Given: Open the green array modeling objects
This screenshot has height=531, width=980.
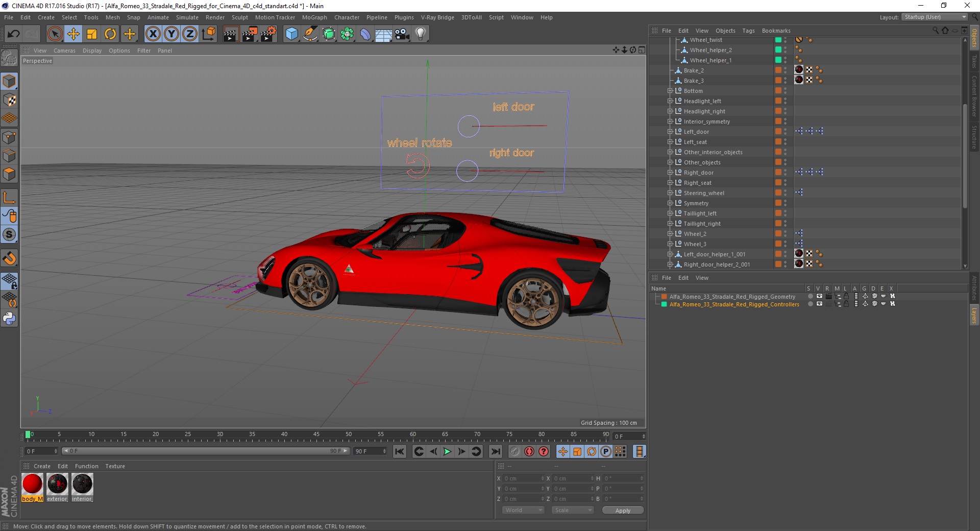Looking at the screenshot, I should 348,34.
